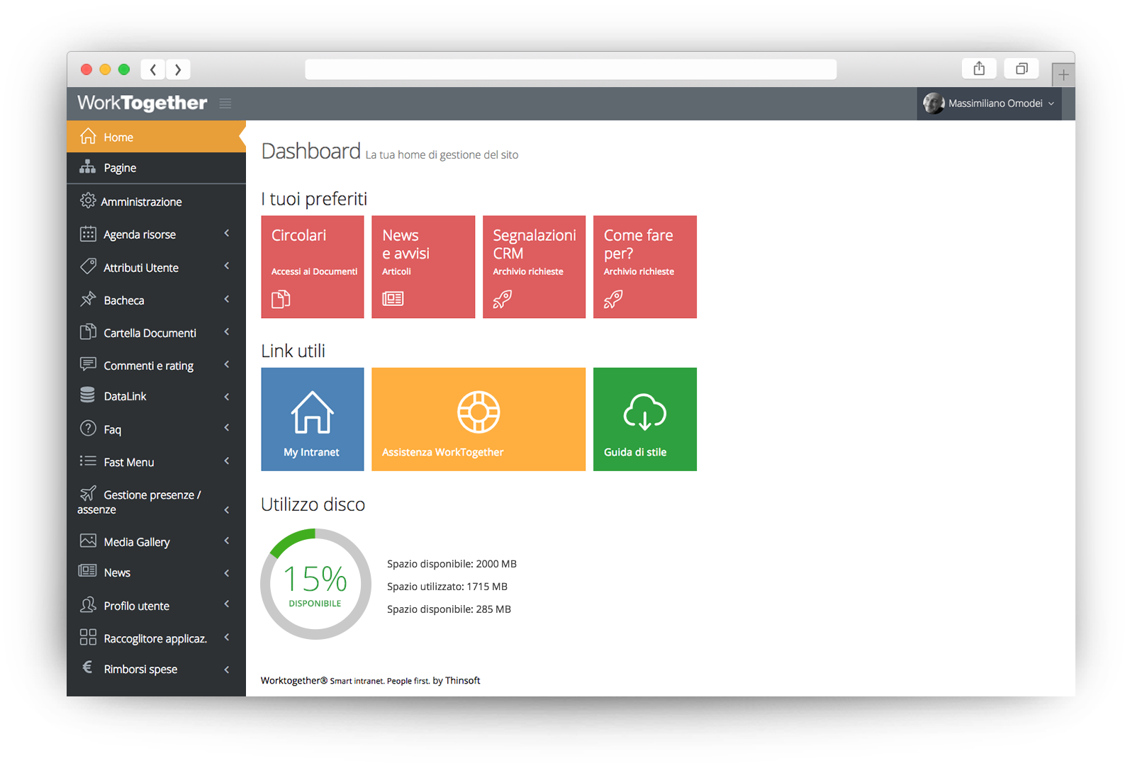This screenshot has height=763, width=1130.
Task: Toggle sidebar with hamburger icon near logo
Action: pos(225,103)
